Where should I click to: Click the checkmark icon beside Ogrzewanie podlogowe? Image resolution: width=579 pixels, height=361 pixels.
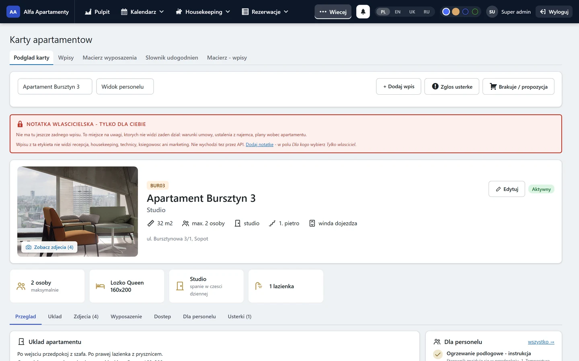pyautogui.click(x=438, y=354)
